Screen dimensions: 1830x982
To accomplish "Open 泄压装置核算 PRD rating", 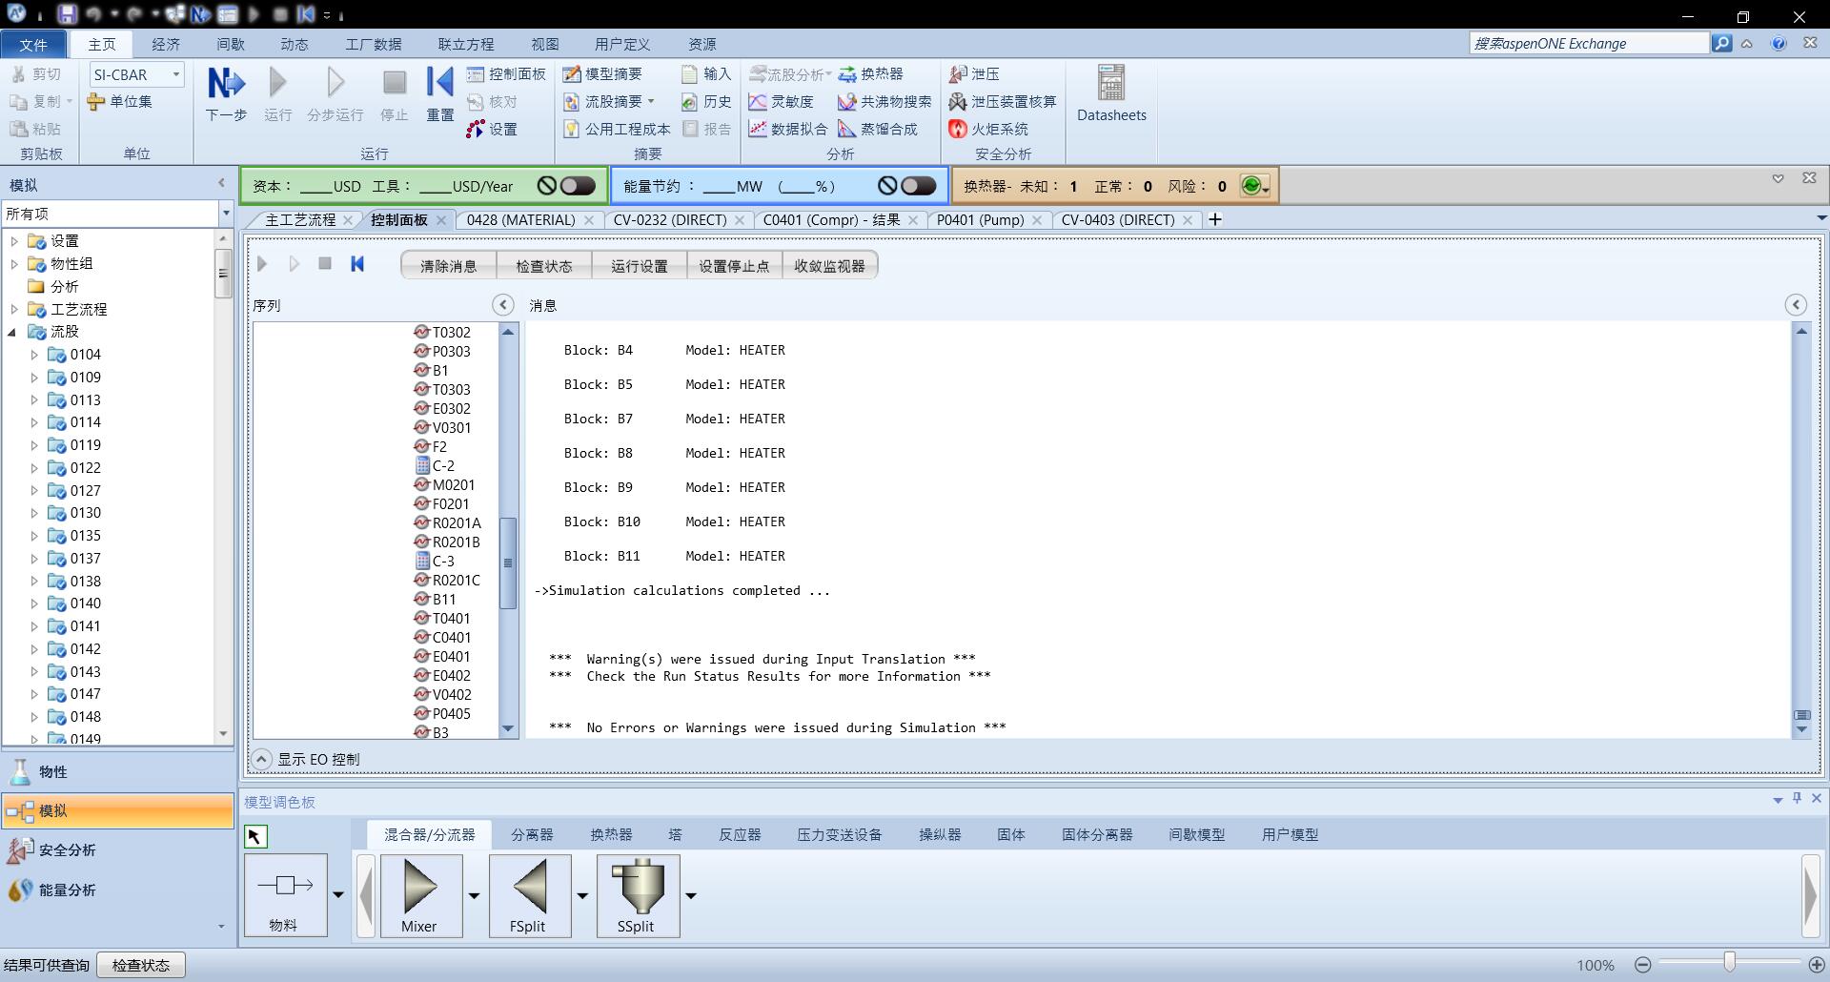I will click(x=1002, y=101).
